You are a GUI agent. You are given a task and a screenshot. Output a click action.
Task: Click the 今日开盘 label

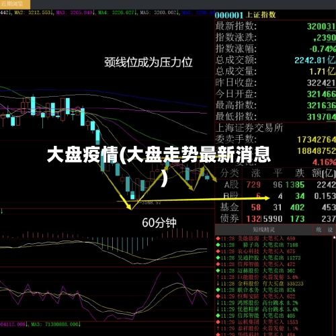click(236, 94)
